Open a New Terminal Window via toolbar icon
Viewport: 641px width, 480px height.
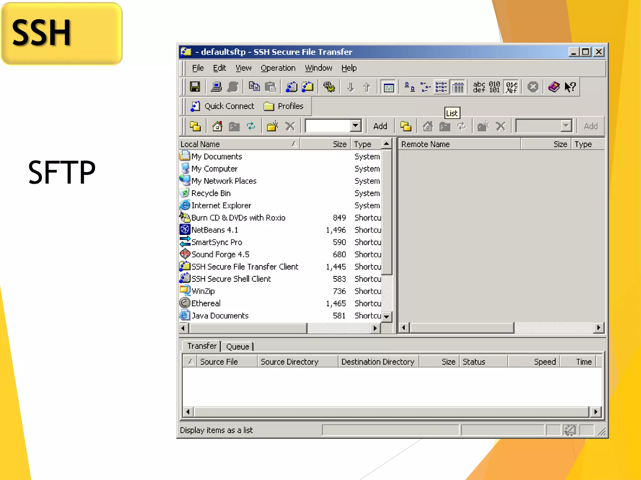291,87
